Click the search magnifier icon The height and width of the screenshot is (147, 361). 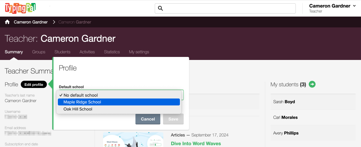pos(160,8)
